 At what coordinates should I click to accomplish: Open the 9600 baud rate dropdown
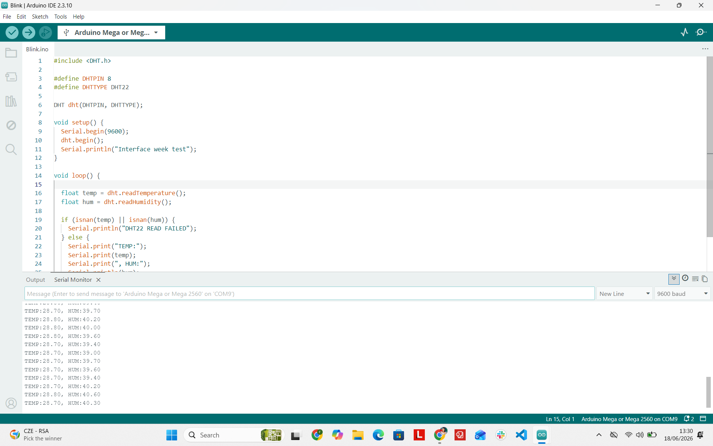(682, 294)
